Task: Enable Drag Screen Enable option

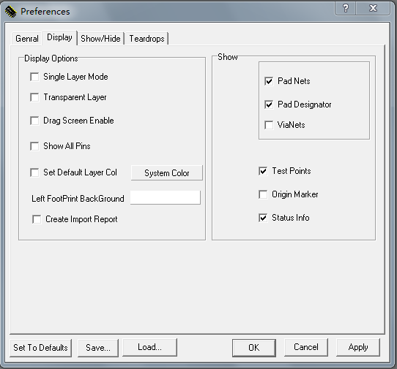Action: point(34,121)
